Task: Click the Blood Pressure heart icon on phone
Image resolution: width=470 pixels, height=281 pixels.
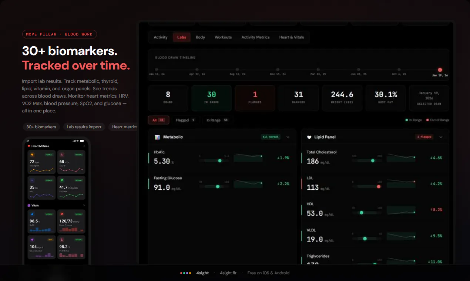Action: [62, 214]
